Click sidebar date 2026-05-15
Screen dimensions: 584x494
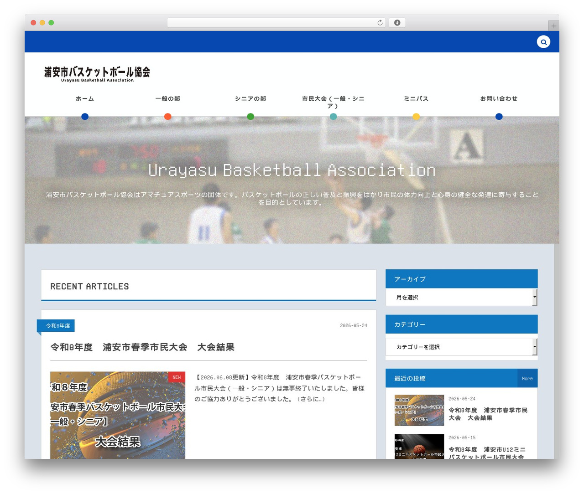pyautogui.click(x=462, y=437)
